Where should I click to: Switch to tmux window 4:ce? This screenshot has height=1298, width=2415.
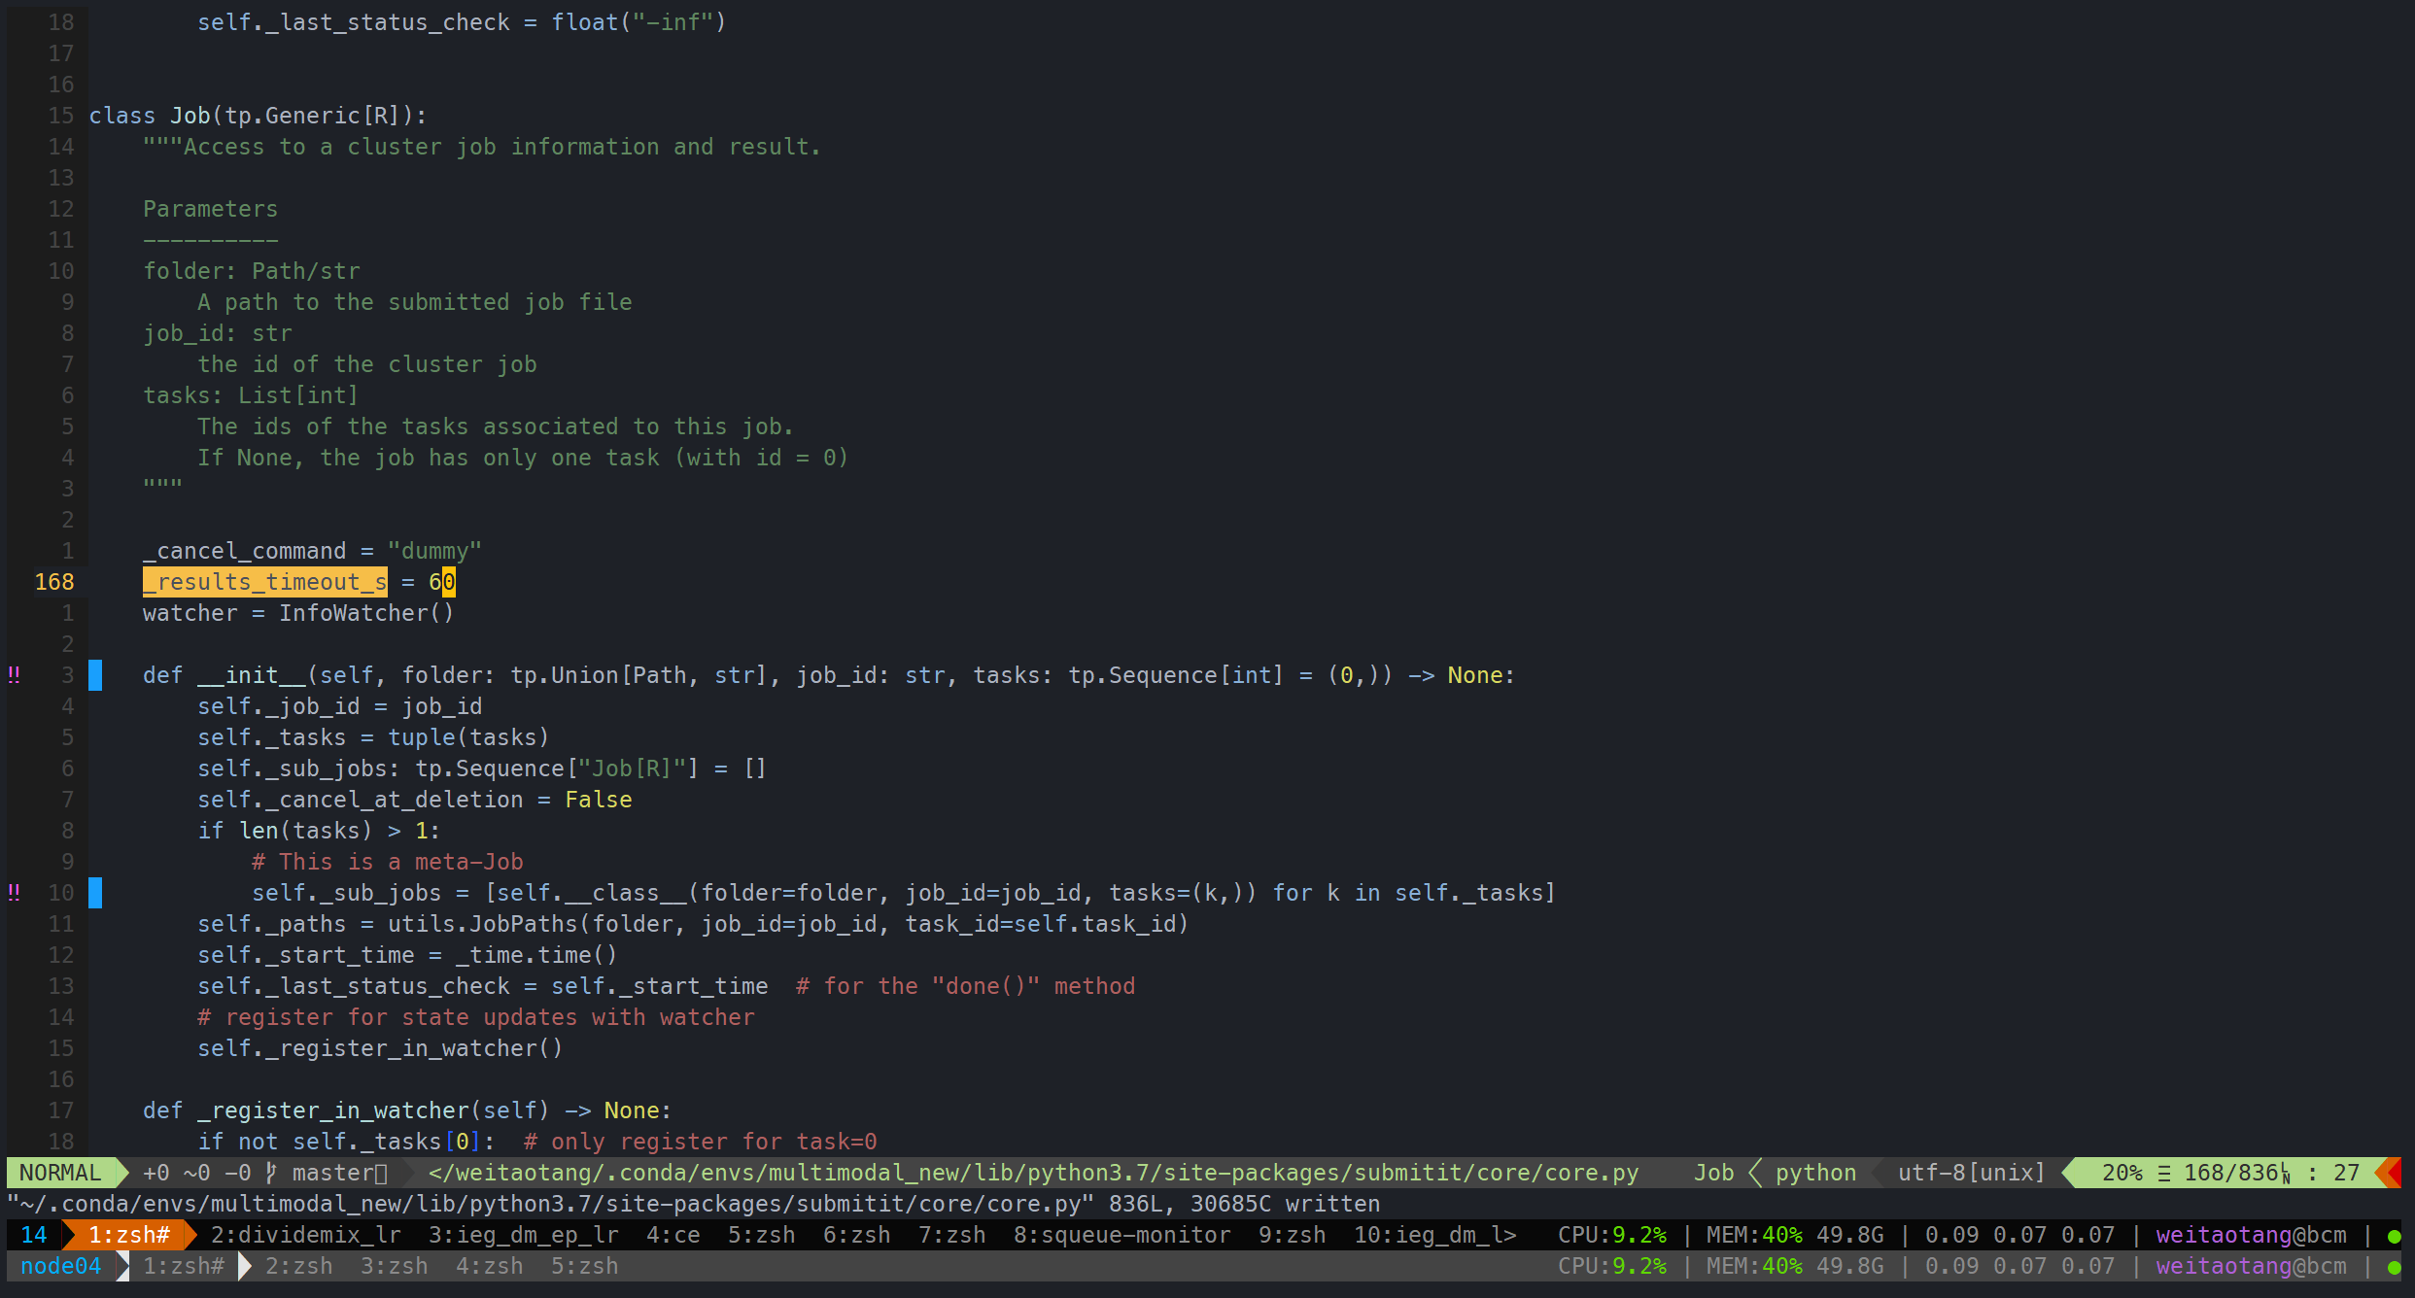(x=673, y=1235)
